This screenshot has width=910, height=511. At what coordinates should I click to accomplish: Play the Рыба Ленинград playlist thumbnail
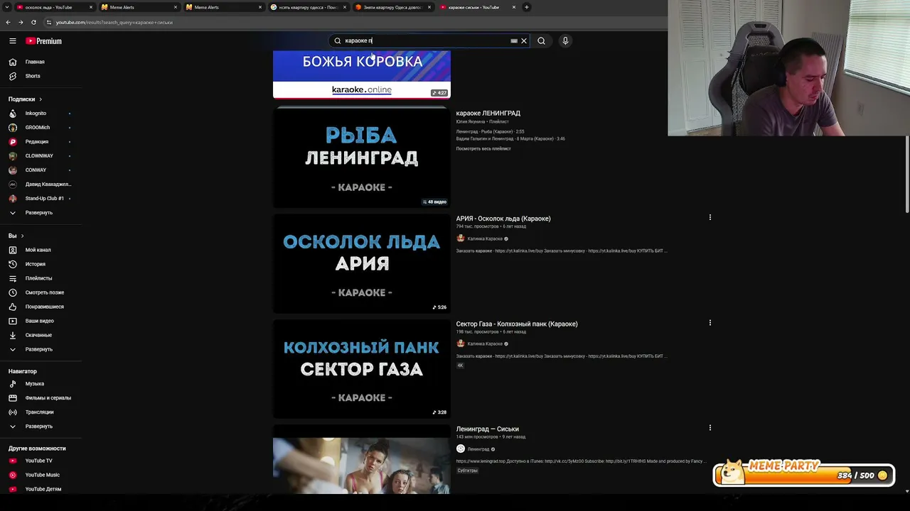(x=362, y=158)
